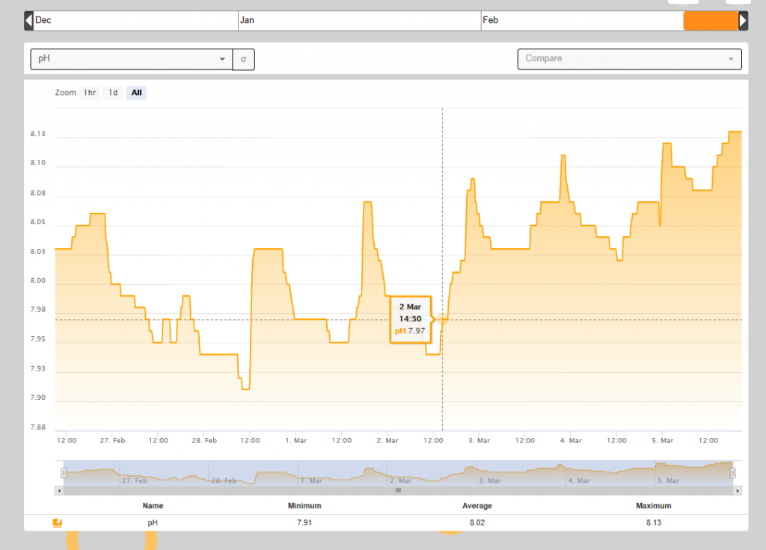Click the orange pH series icon in the table

[x=58, y=523]
